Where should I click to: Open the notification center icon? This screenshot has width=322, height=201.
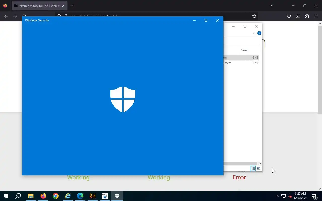(x=314, y=196)
